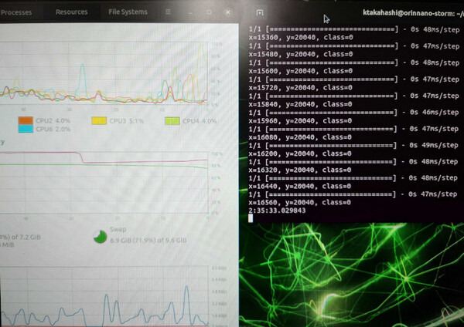464x327 pixels.
Task: Change the CPU3 yellow color swatch
Action: (98, 120)
